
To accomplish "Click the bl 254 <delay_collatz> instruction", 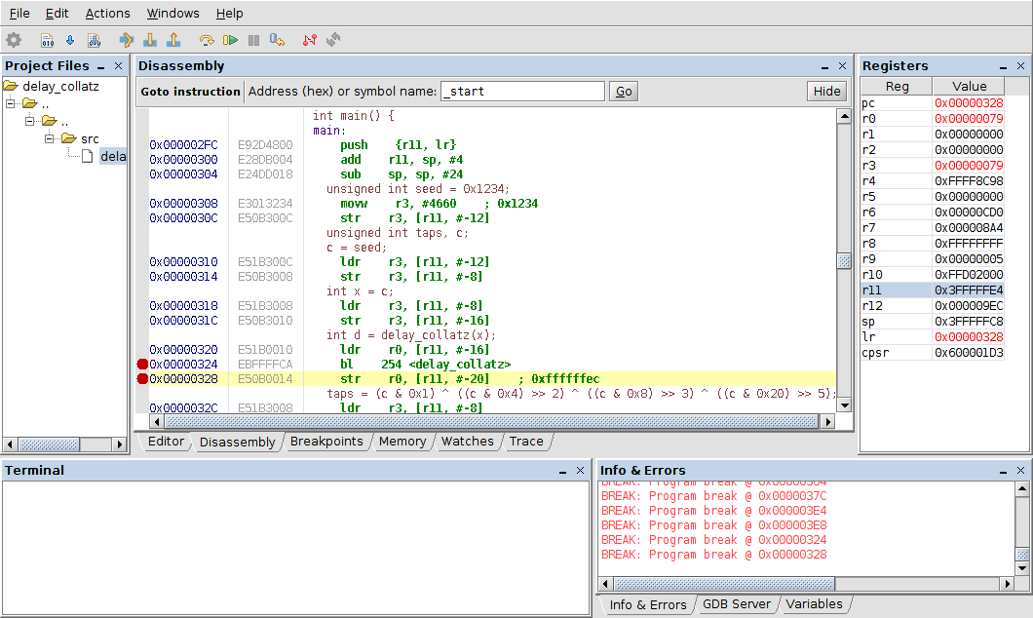I will point(425,365).
